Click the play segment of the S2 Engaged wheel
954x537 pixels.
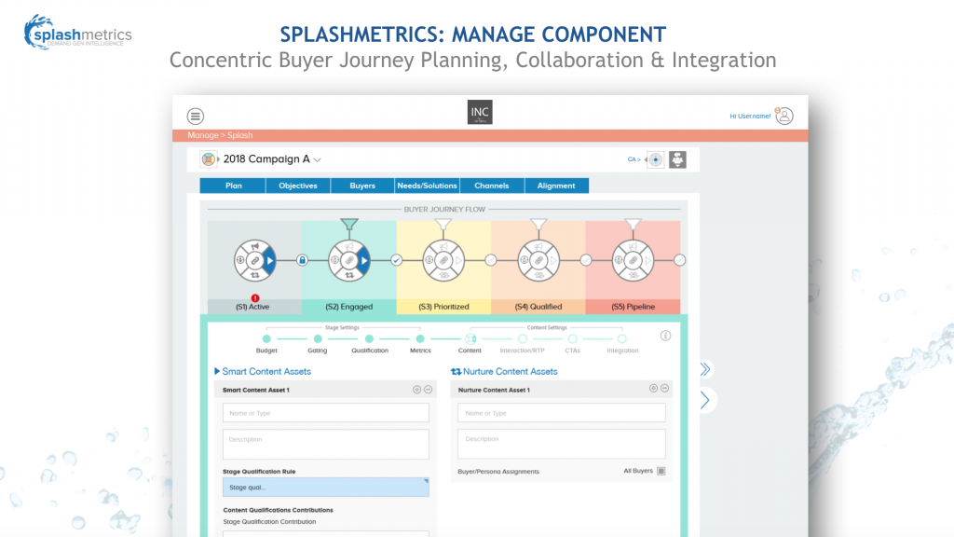click(x=364, y=261)
